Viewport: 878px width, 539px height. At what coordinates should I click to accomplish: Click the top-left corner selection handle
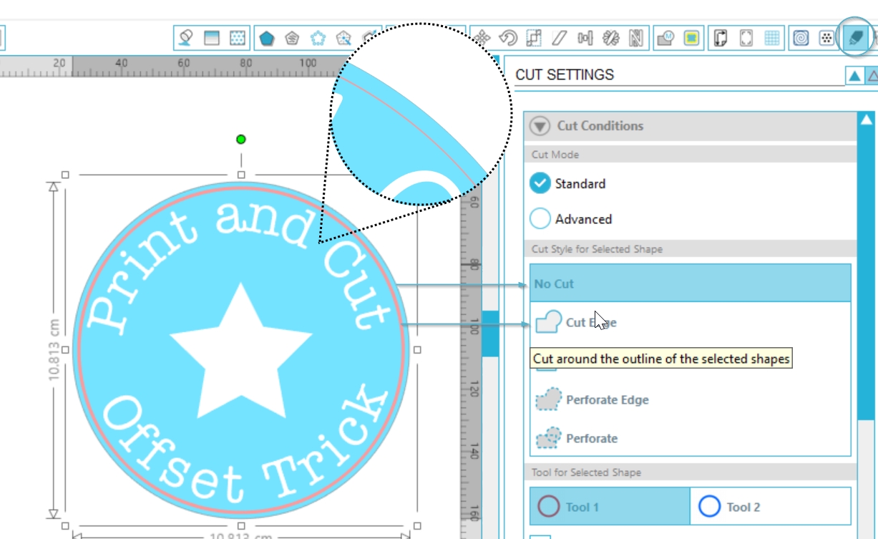coord(65,175)
